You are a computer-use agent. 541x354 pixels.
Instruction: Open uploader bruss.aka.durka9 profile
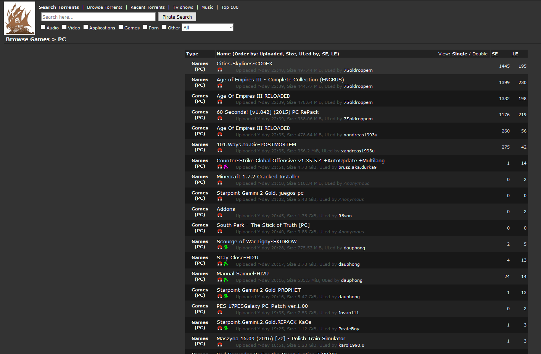357,167
